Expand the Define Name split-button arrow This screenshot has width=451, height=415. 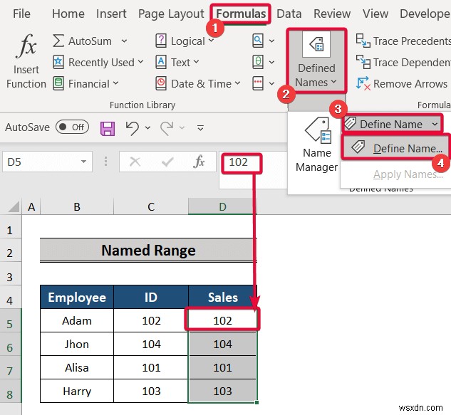click(435, 124)
